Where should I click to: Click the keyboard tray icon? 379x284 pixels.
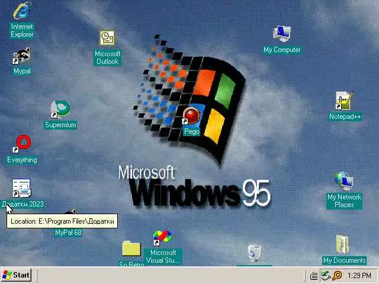pyautogui.click(x=314, y=276)
